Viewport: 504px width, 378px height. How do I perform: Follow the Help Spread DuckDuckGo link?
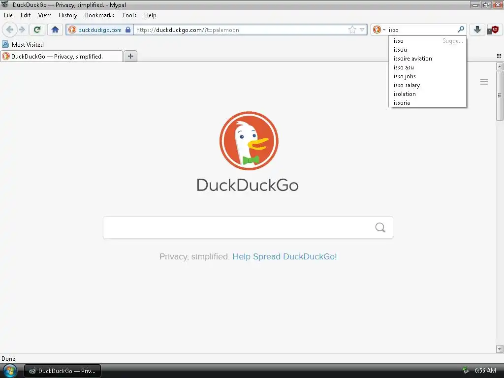click(284, 256)
